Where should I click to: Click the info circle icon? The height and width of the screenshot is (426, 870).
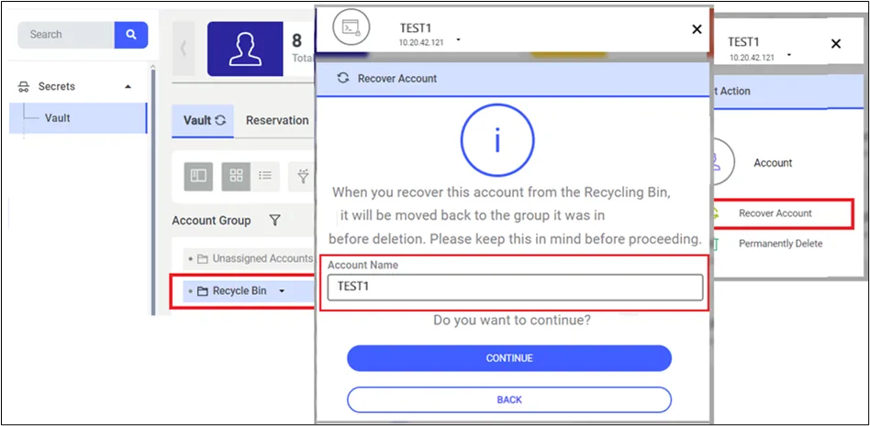click(x=497, y=139)
